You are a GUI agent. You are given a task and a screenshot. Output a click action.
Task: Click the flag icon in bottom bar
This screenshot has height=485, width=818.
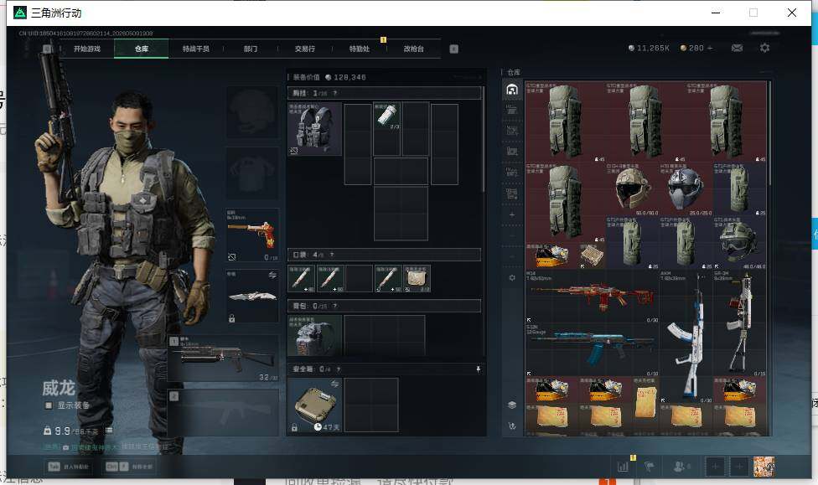[x=650, y=467]
